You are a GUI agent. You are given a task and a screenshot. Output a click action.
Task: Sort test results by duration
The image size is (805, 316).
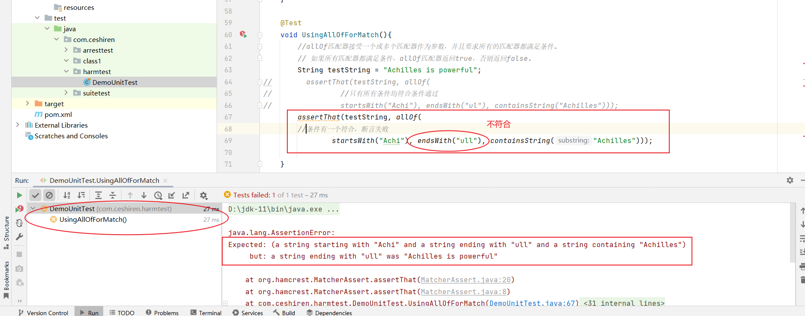coord(81,195)
